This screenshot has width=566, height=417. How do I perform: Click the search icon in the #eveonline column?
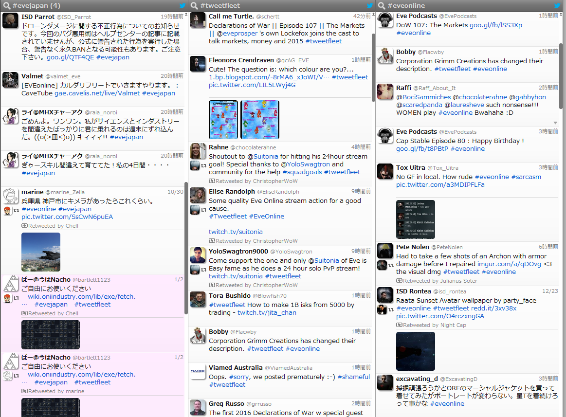point(382,5)
